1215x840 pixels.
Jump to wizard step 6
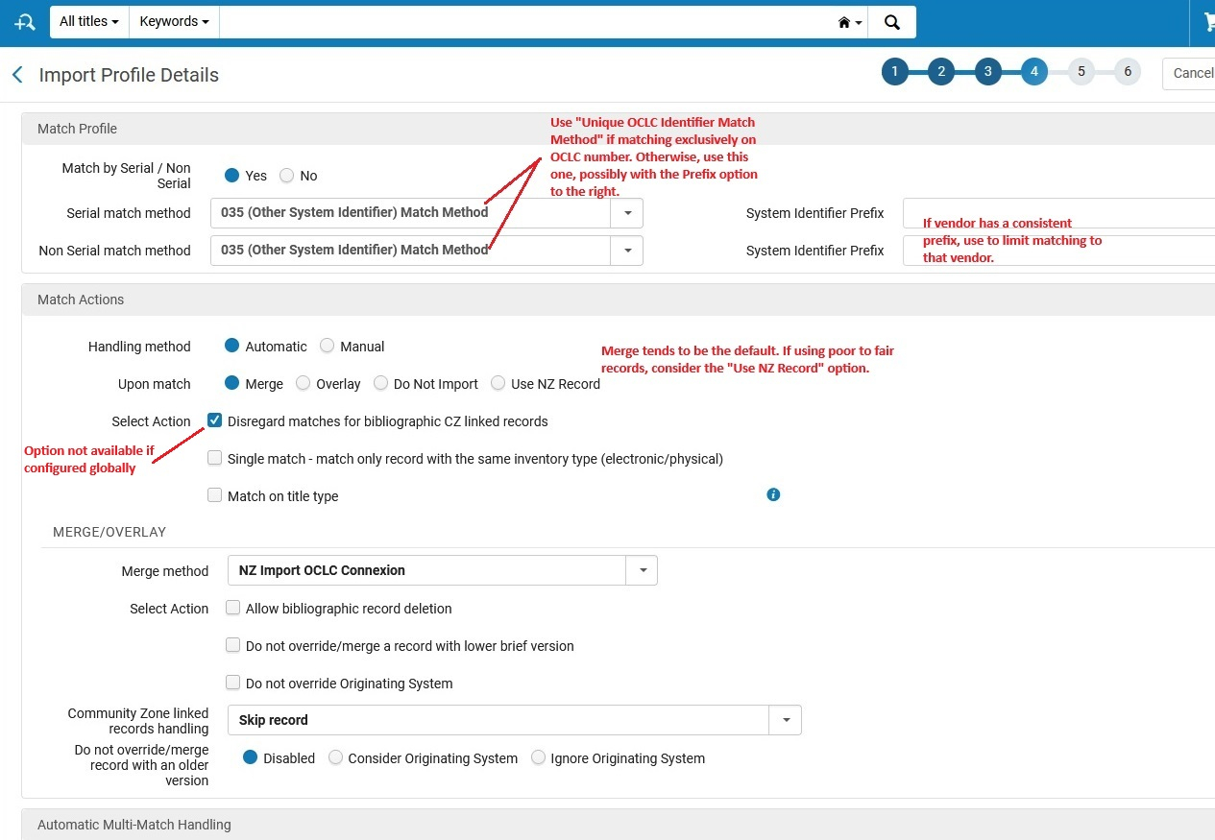[x=1128, y=72]
